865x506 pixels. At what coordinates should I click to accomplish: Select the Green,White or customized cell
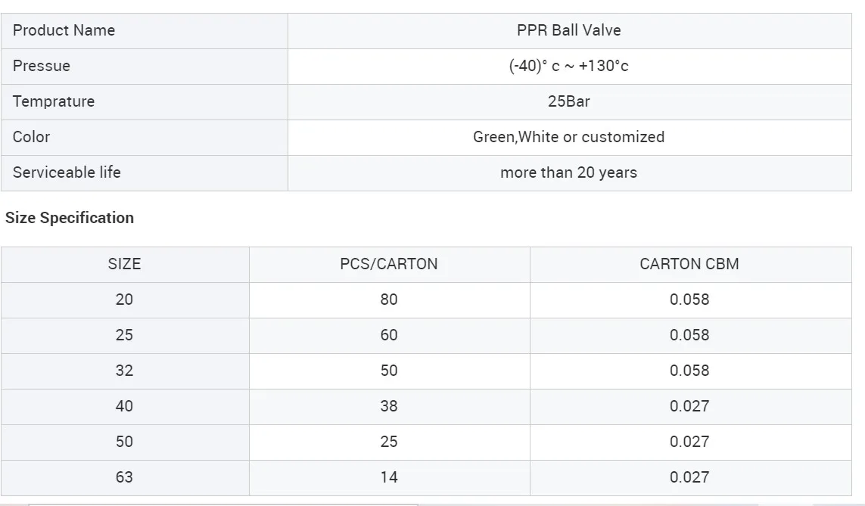(569, 138)
